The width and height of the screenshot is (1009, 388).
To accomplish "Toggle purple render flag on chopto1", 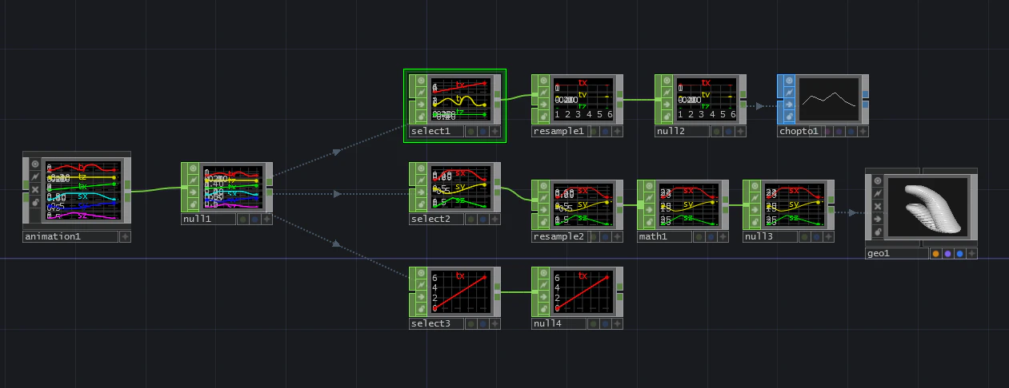I will point(839,131).
